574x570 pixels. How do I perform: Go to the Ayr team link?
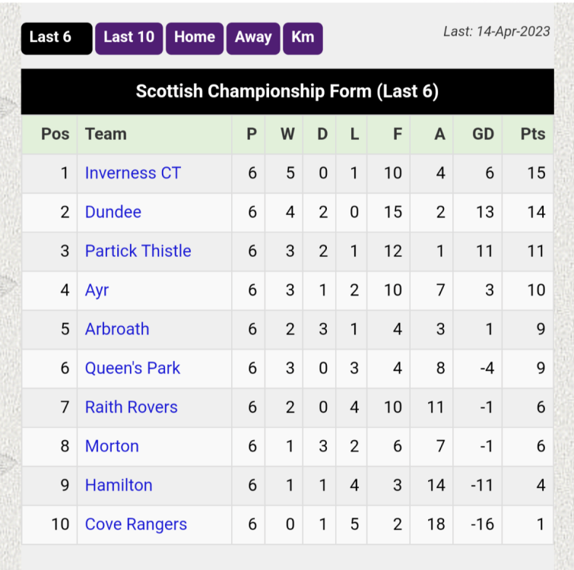click(x=97, y=290)
